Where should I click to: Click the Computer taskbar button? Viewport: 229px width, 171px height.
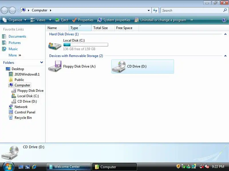[x=114, y=167]
